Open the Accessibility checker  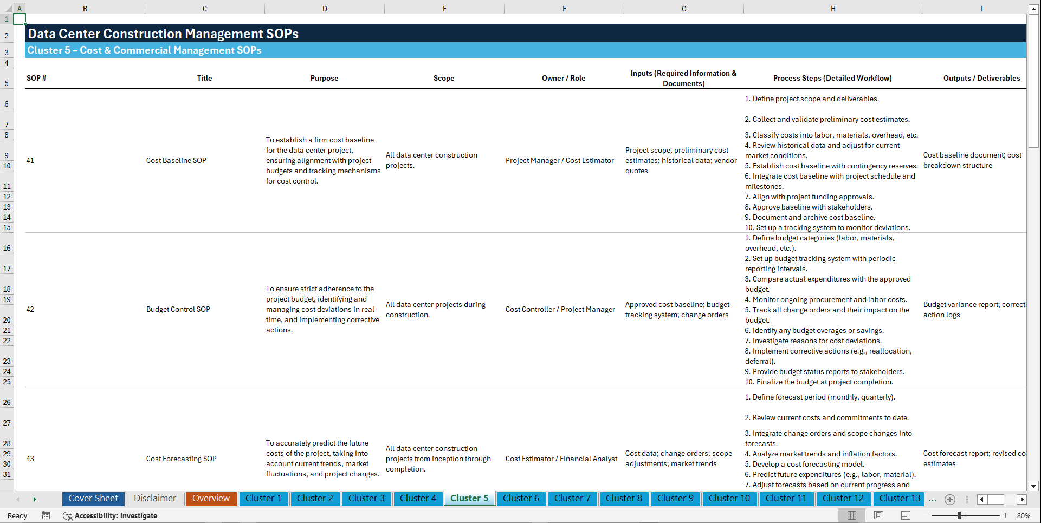[111, 515]
